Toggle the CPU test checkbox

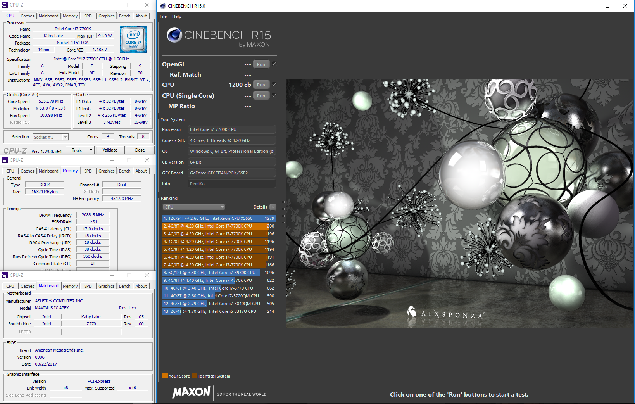point(274,85)
